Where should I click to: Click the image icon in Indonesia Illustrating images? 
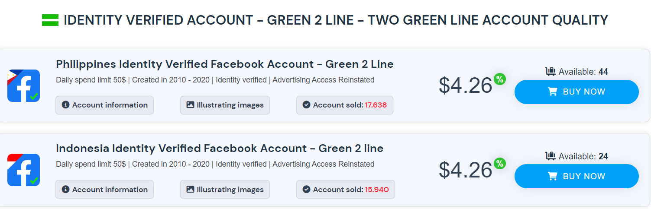point(190,189)
